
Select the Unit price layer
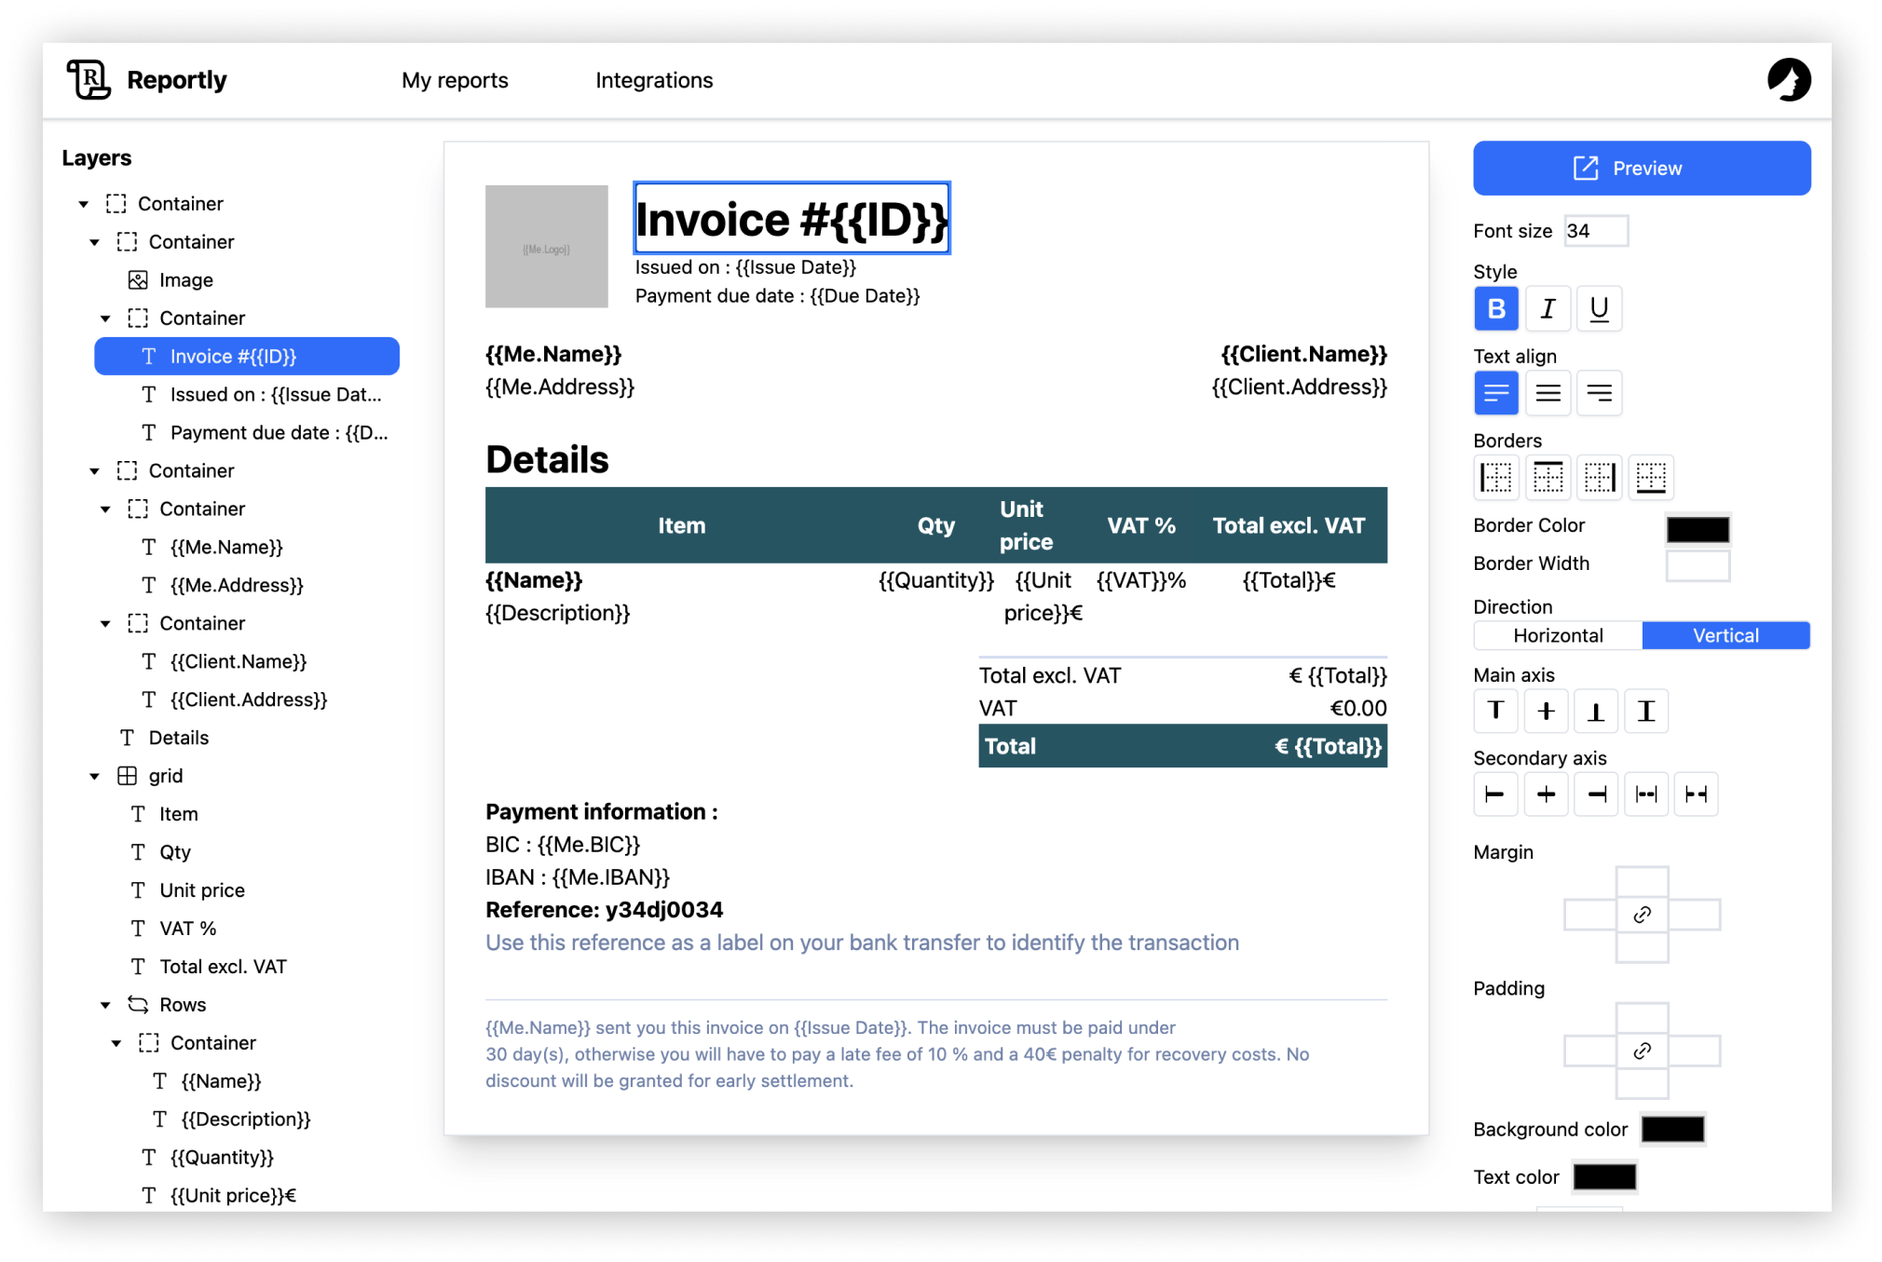(x=202, y=890)
